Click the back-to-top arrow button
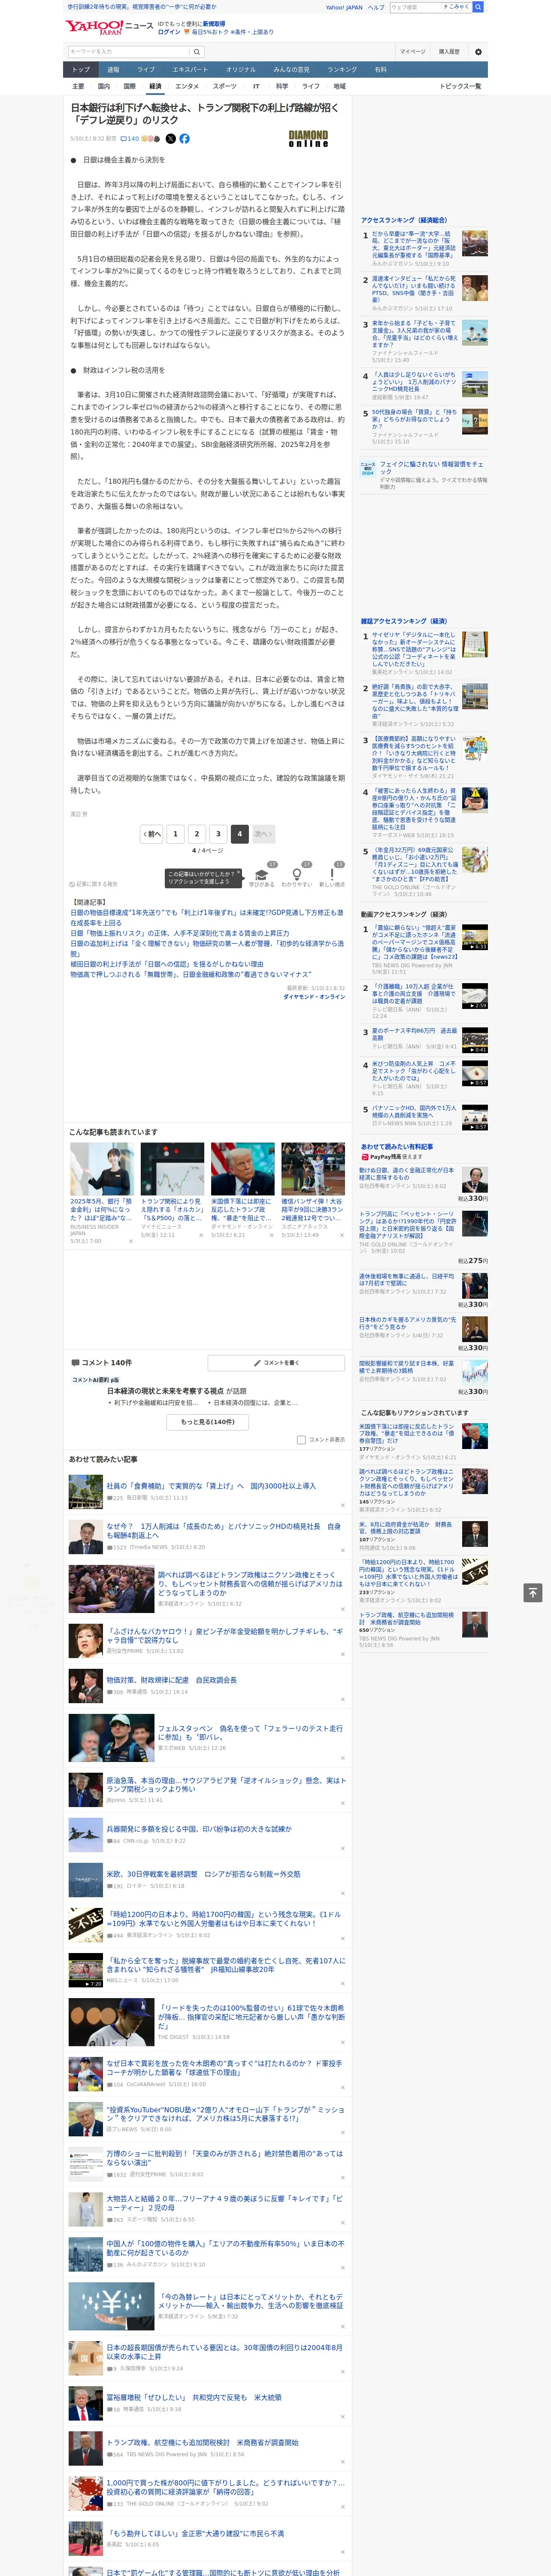 pyautogui.click(x=533, y=1592)
